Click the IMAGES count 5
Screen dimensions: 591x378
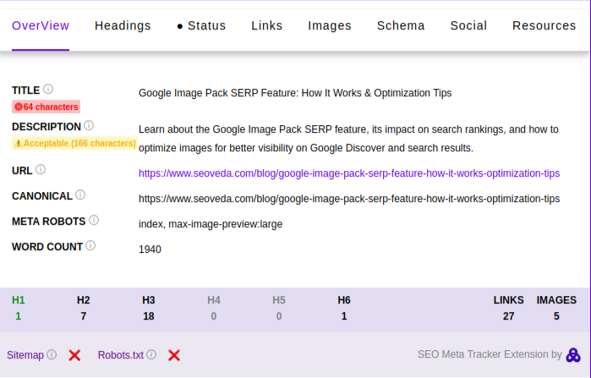click(x=556, y=316)
